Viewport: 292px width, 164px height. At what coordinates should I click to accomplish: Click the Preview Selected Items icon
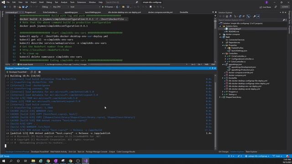pyautogui.click(x=258, y=16)
